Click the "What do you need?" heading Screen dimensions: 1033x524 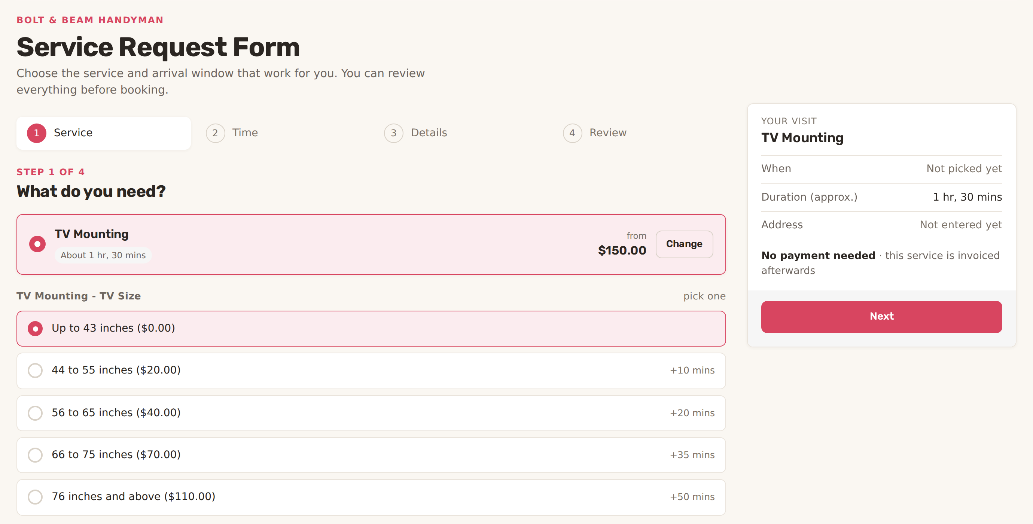click(91, 192)
